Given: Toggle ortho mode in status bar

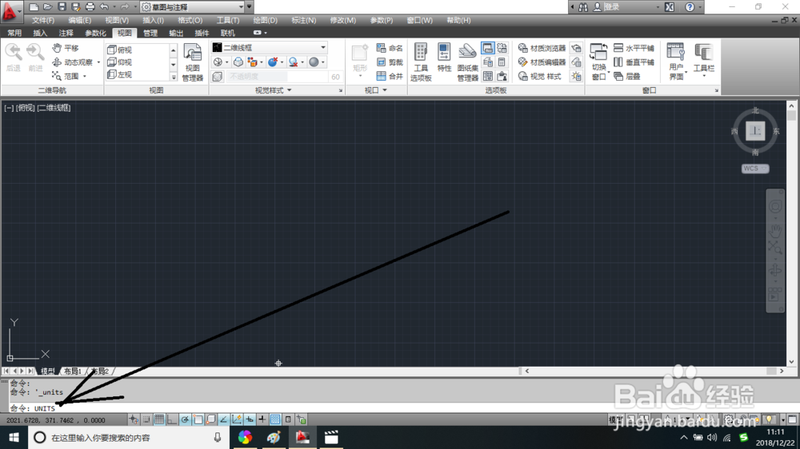Looking at the screenshot, I should pyautogui.click(x=172, y=419).
